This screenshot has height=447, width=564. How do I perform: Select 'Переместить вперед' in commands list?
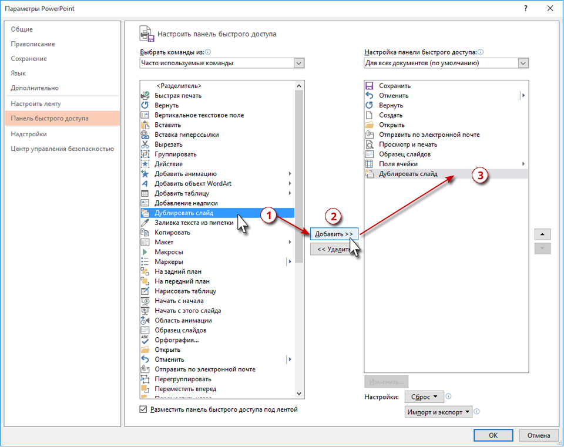(217, 389)
